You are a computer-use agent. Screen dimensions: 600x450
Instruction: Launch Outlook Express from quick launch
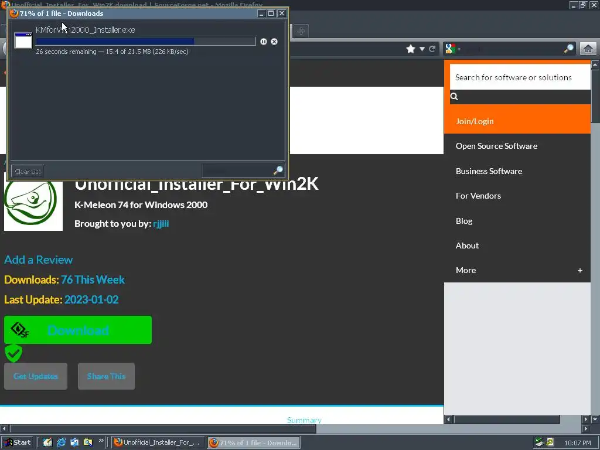pos(74,442)
